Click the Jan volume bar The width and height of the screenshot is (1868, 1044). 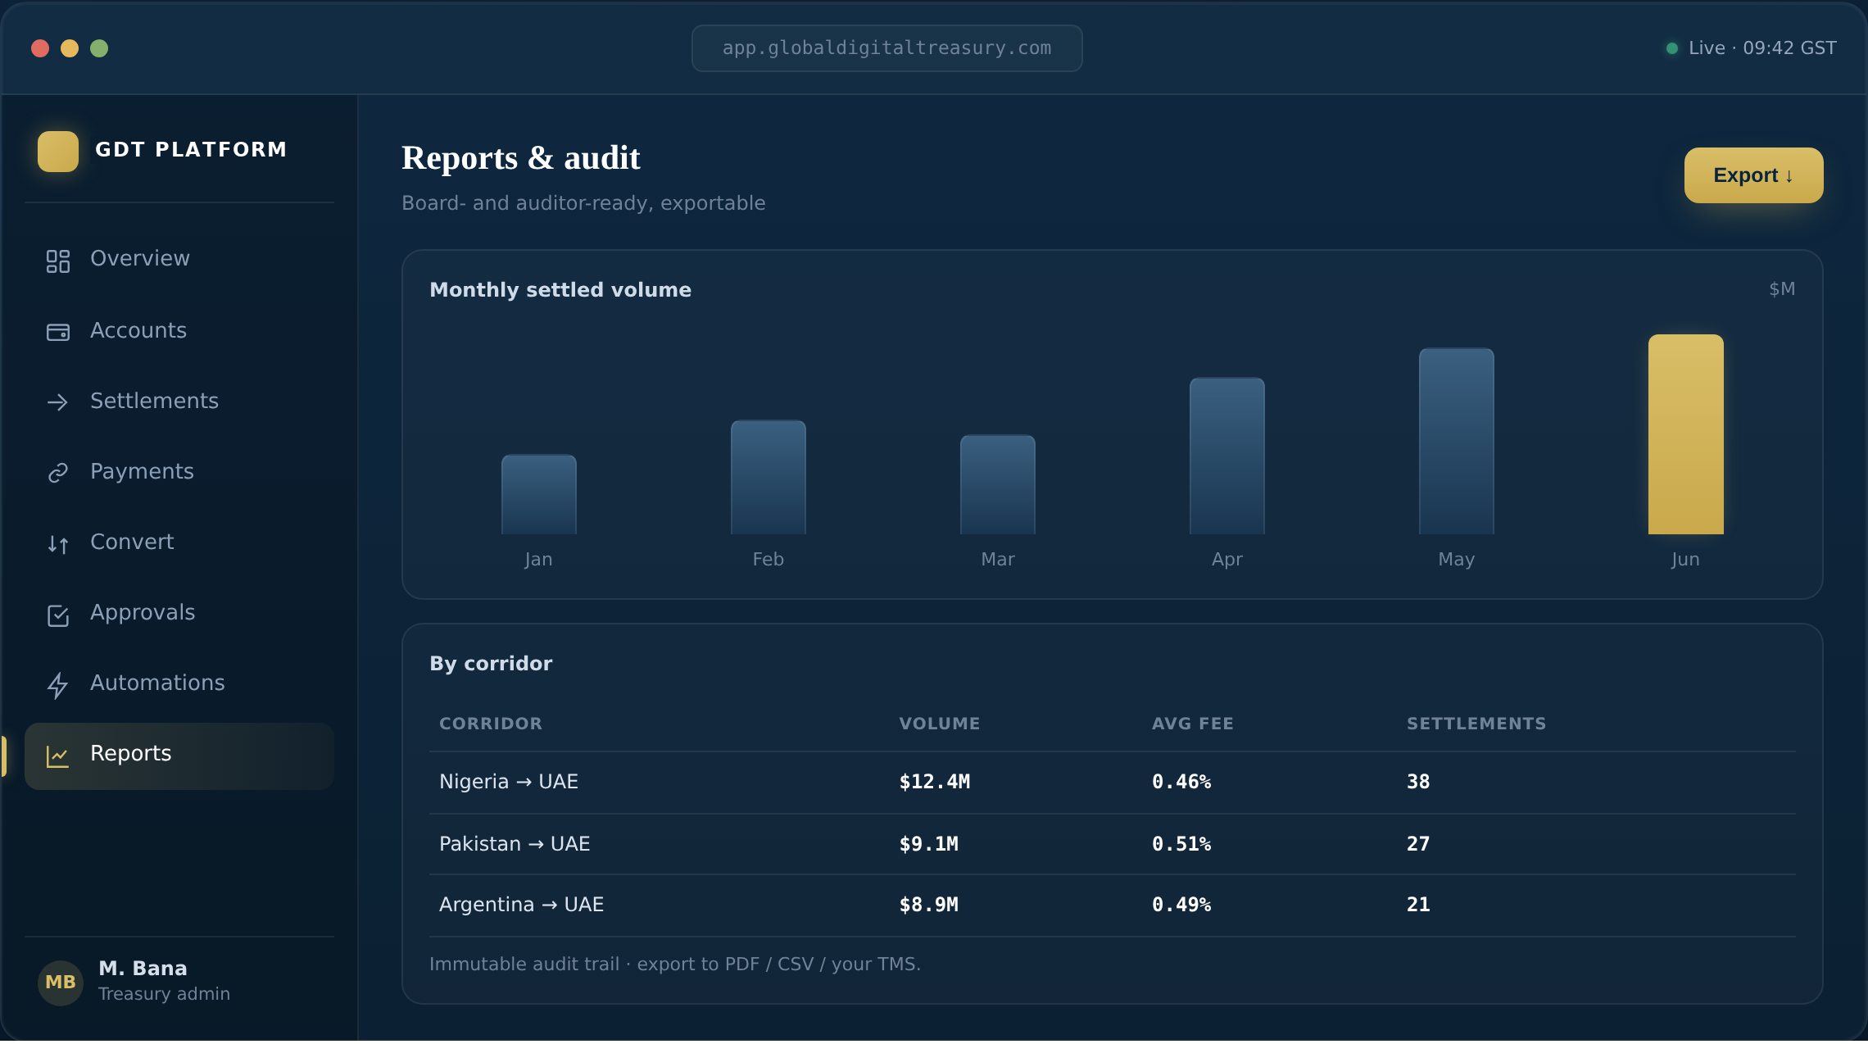pos(539,495)
